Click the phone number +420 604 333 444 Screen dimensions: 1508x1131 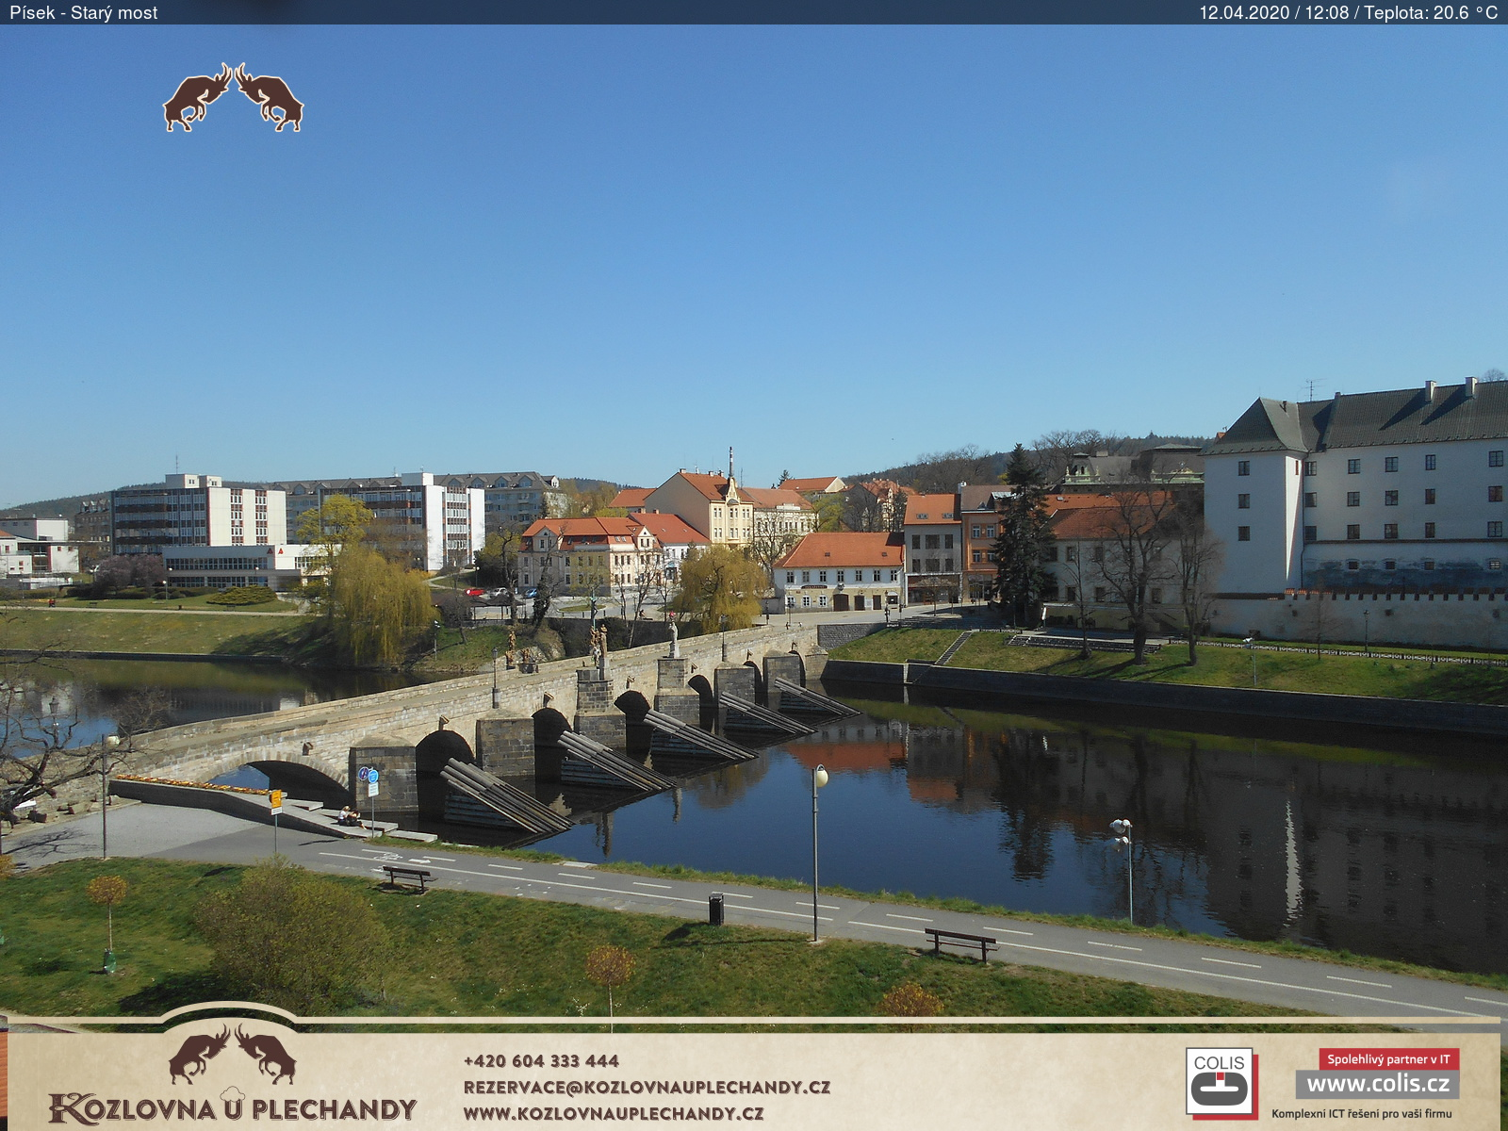[541, 1061]
